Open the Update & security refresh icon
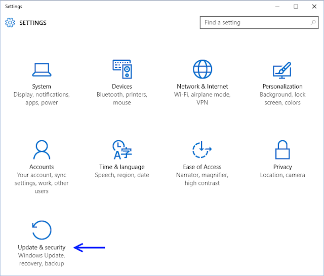Image resolution: width=324 pixels, height=276 pixels. tap(42, 230)
